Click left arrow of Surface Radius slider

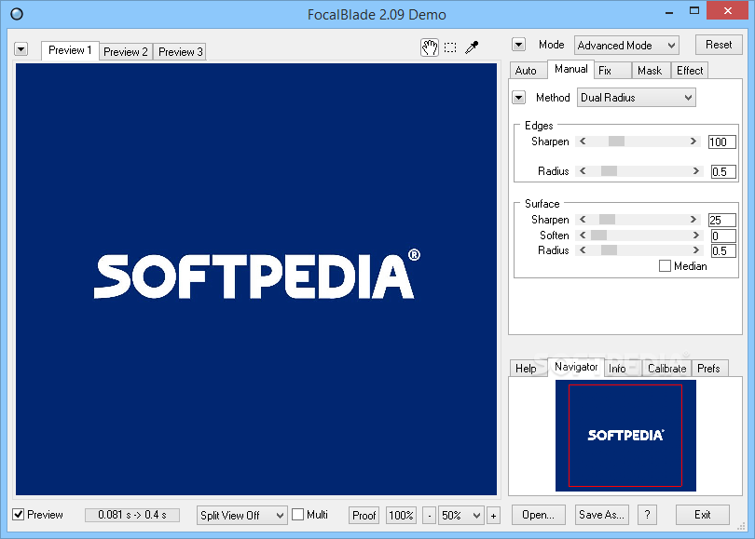tap(583, 250)
